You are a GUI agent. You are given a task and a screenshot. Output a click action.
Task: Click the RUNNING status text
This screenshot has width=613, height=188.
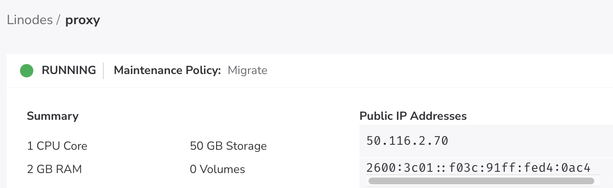click(69, 70)
